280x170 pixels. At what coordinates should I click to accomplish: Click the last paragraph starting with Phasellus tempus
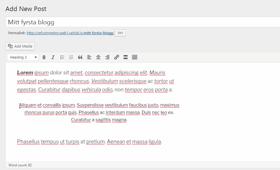89,142
